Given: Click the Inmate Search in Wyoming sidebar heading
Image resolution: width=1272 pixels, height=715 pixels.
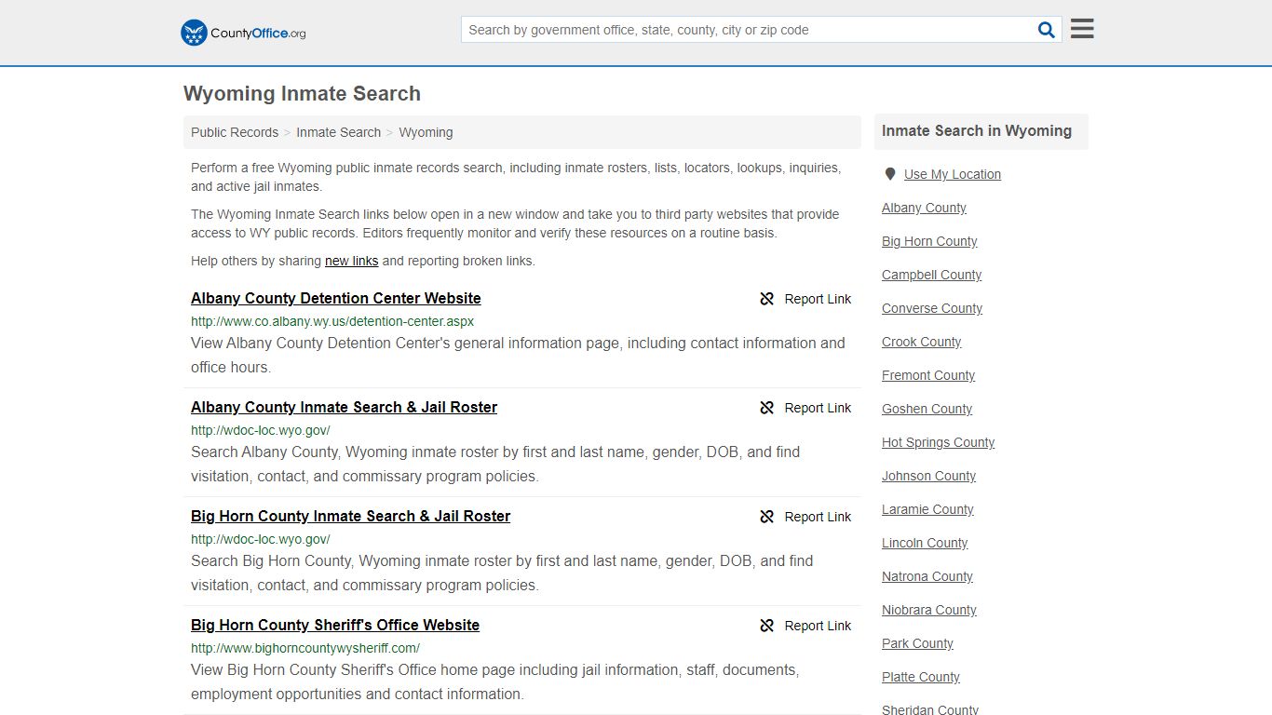Looking at the screenshot, I should [977, 131].
